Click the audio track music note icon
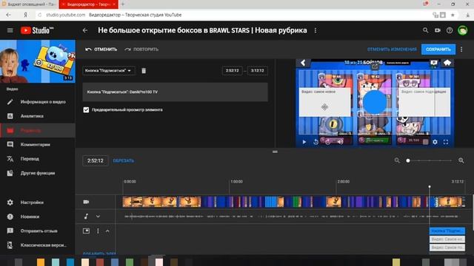Screen dimensions: 474x266 click(86, 216)
